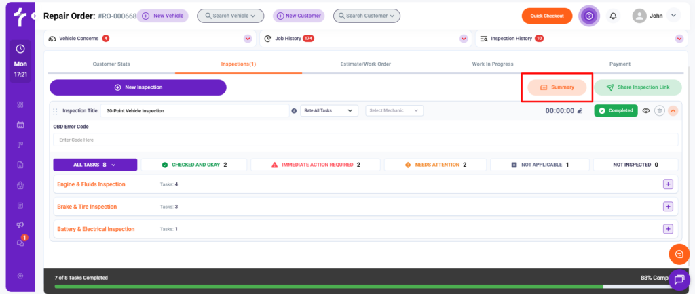
Task: Open the reports list icon in sidebar
Action: [x=20, y=205]
